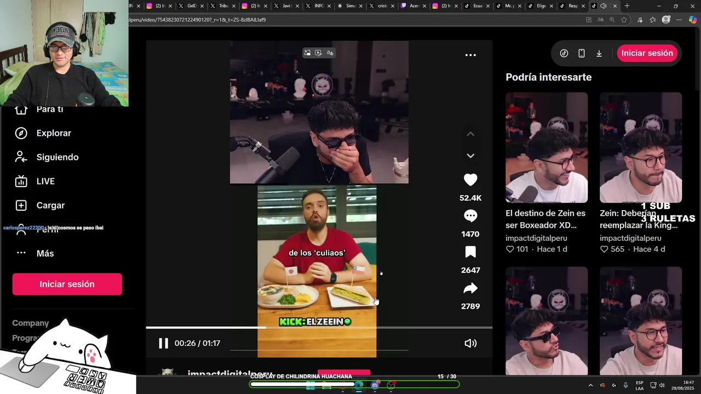701x394 pixels.
Task: Switch keyboard language ESP LAA
Action: coord(640,385)
